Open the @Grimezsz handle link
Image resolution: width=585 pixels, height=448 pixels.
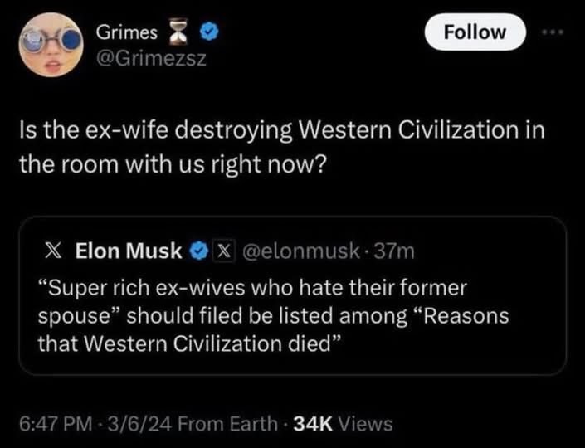[151, 59]
